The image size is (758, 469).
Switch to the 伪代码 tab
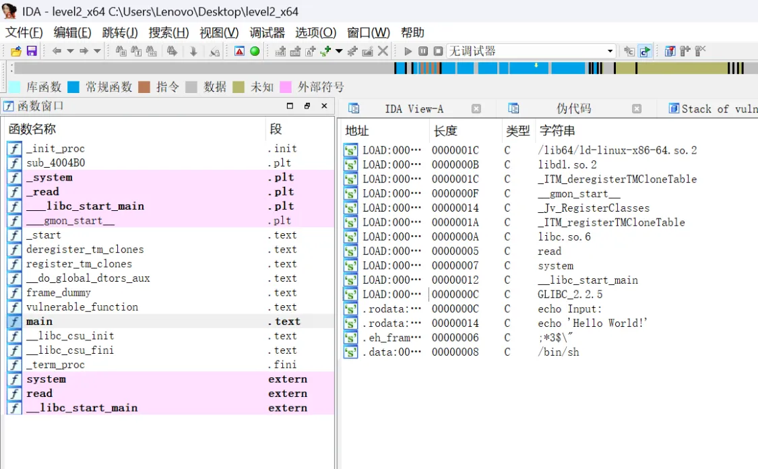tap(573, 108)
